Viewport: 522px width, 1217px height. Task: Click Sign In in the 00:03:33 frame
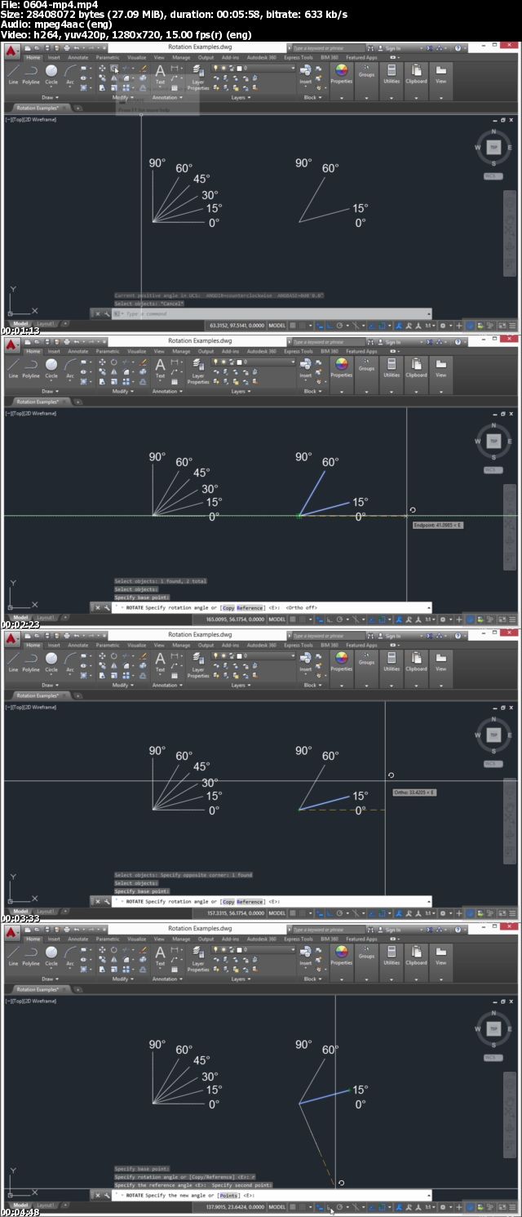coord(392,636)
